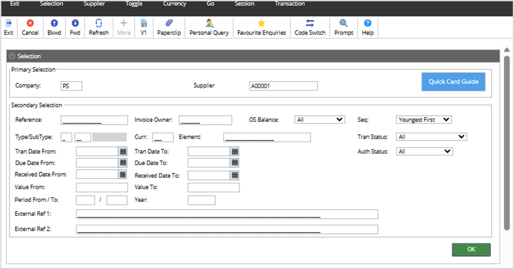Image resolution: width=514 pixels, height=269 pixels.
Task: Click the Reference input field
Action: pyautogui.click(x=94, y=120)
